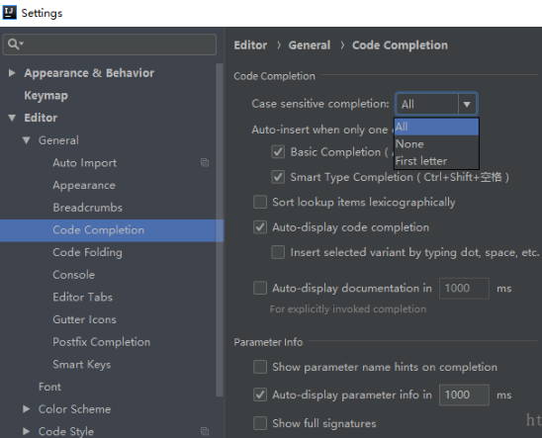Enable Sort lookup items lexicographically
Image resolution: width=542 pixels, height=438 pixels.
click(260, 202)
